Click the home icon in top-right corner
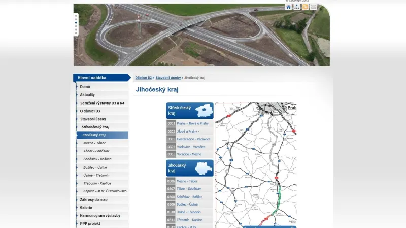 tap(289, 7)
